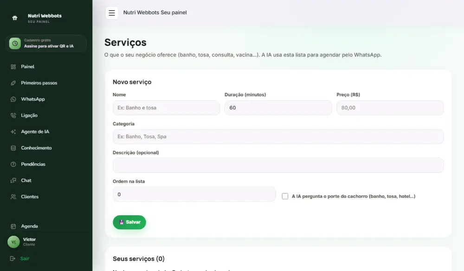Click the Nutri Webbots logo icon

15,18
